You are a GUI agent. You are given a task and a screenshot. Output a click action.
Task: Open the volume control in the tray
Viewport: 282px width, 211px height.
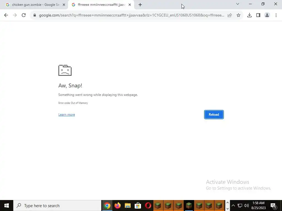[246, 206]
